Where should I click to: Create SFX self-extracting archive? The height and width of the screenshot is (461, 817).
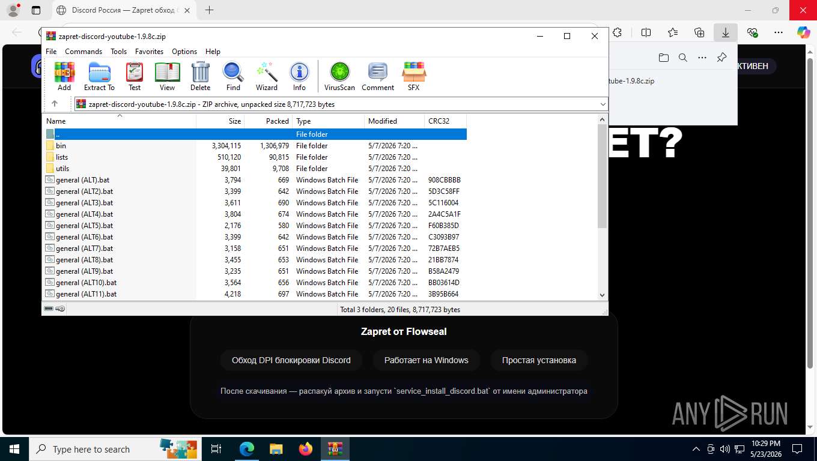pyautogui.click(x=414, y=76)
